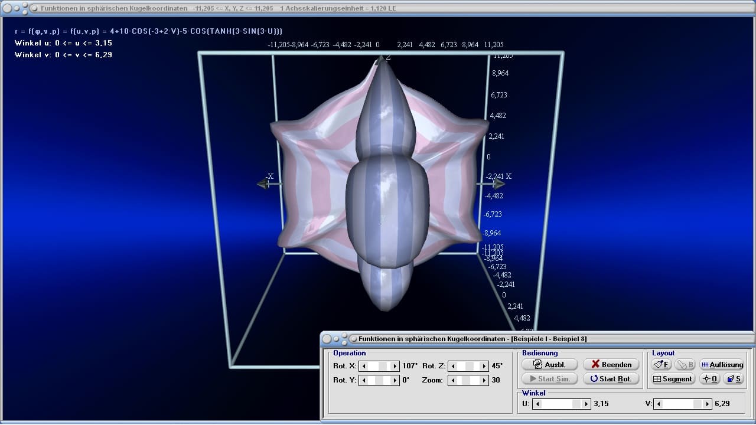The image size is (756, 425).
Task: Click the Ausbl. hide button
Action: pyautogui.click(x=549, y=365)
